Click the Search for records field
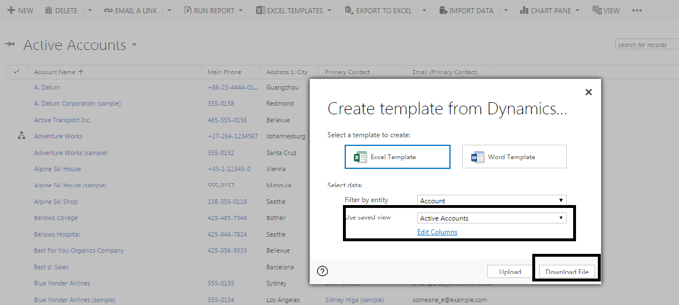The height and width of the screenshot is (305, 679). click(x=647, y=44)
